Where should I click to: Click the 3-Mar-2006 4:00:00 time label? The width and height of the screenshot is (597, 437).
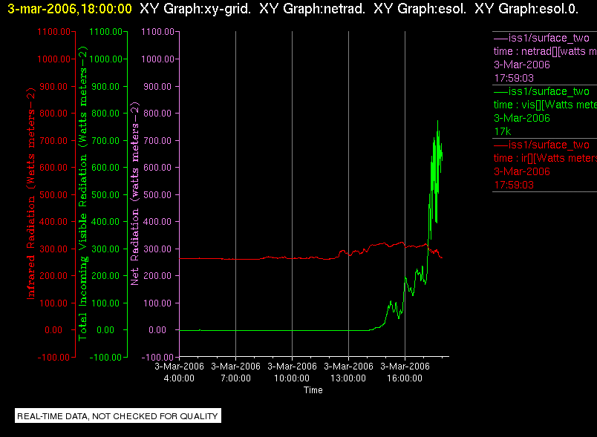(x=180, y=372)
